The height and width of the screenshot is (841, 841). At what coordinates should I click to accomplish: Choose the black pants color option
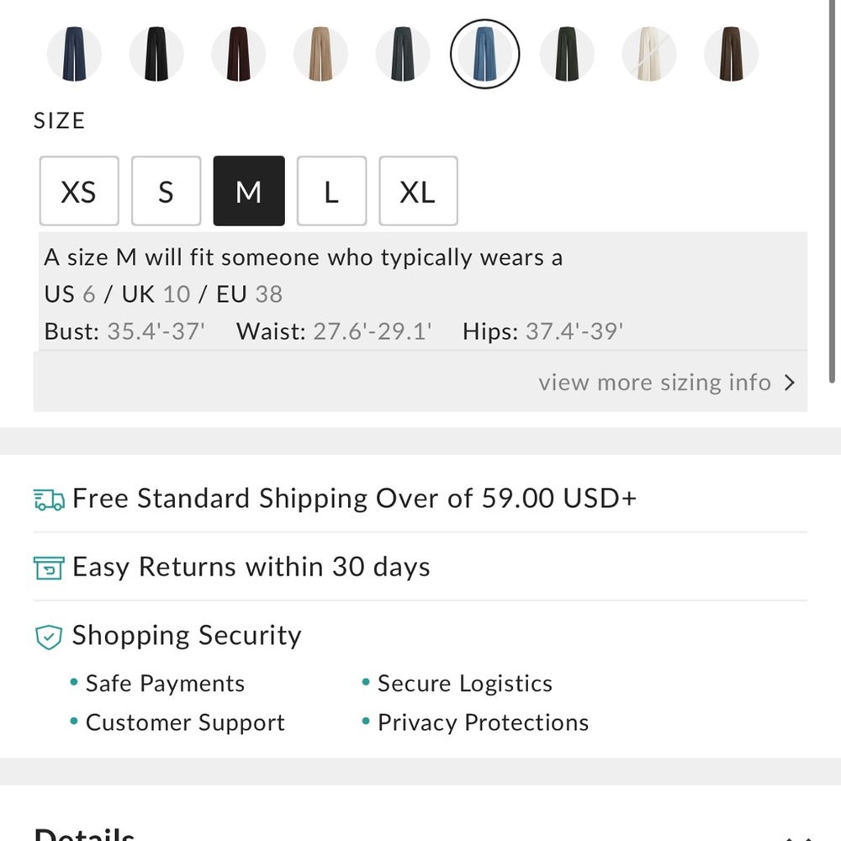[156, 54]
